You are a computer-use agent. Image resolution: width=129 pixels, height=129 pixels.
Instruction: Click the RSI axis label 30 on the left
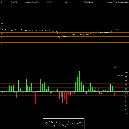[2, 38]
